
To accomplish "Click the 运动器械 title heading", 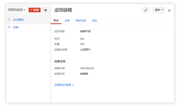I will tap(63, 10).
